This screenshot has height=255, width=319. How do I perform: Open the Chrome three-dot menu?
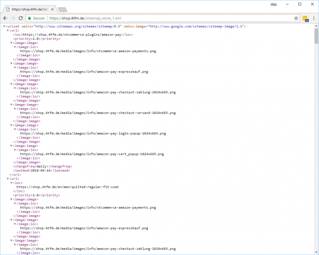tap(314, 18)
